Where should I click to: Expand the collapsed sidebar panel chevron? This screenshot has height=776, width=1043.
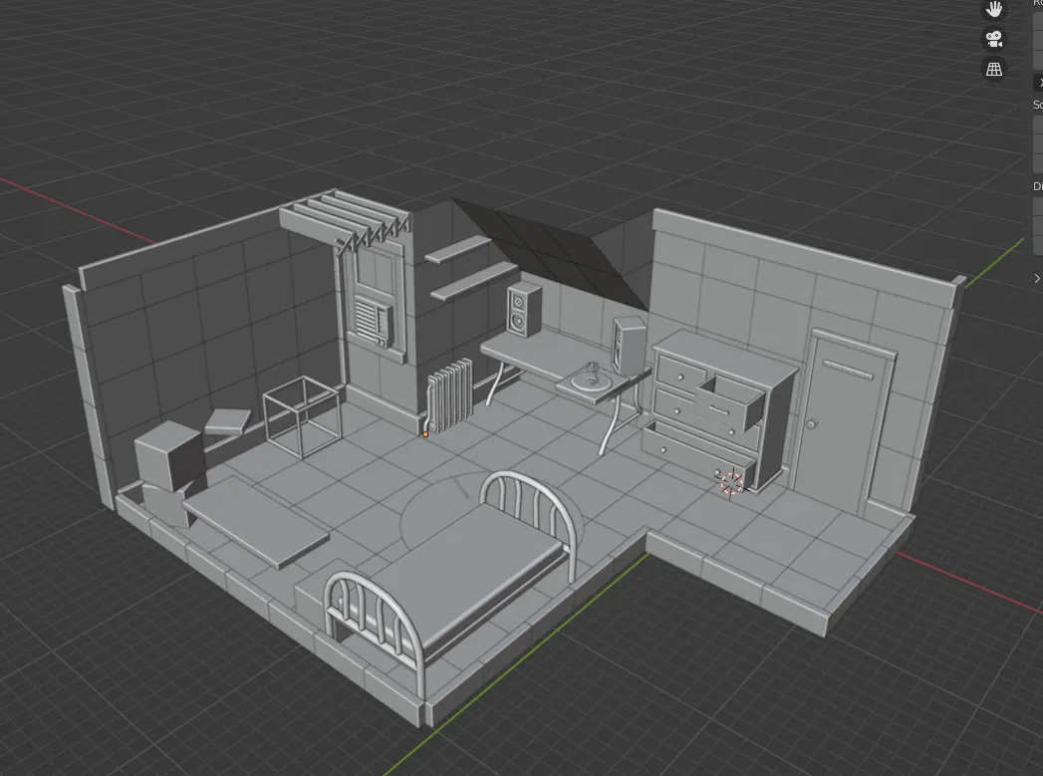coord(1037,279)
